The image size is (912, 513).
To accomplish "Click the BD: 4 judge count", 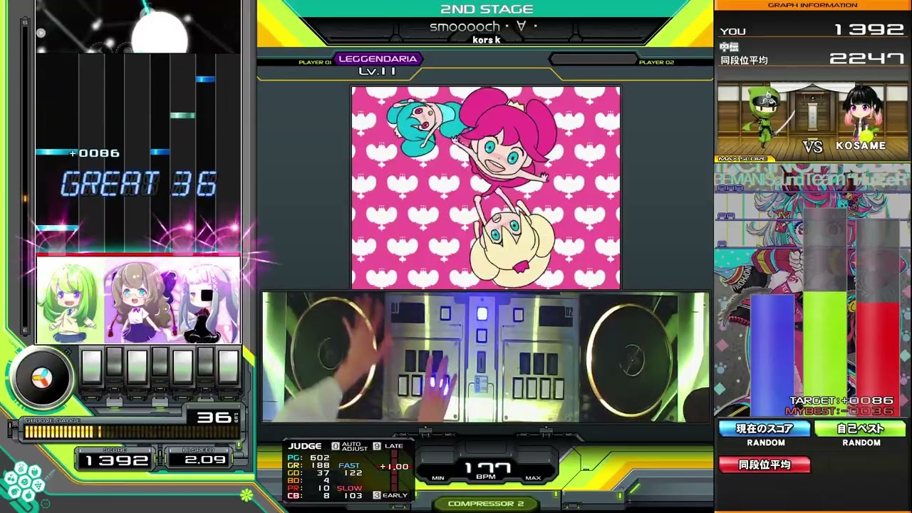I will (x=309, y=481).
